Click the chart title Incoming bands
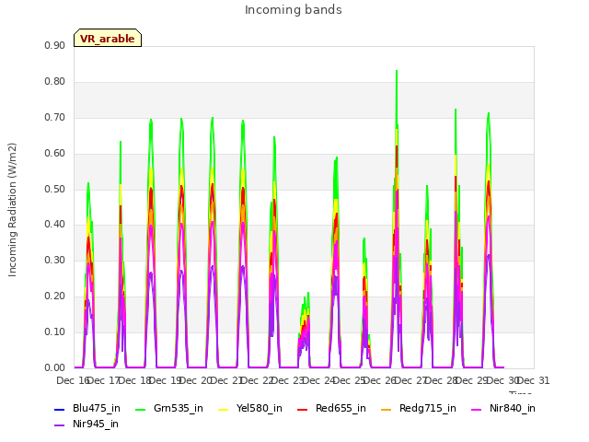 [294, 10]
